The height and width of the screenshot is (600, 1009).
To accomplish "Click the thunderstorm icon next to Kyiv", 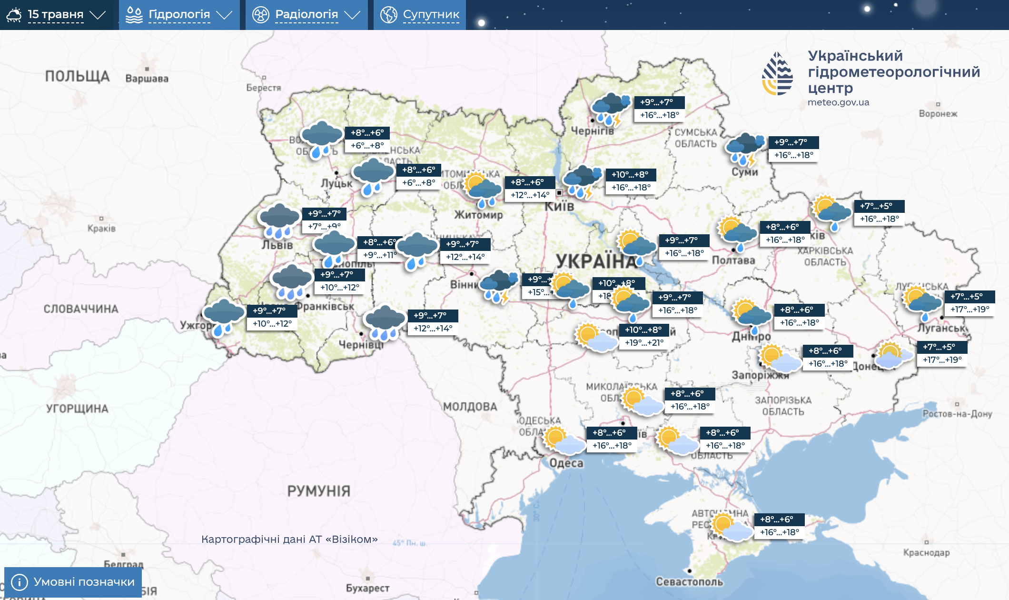I will 582,181.
